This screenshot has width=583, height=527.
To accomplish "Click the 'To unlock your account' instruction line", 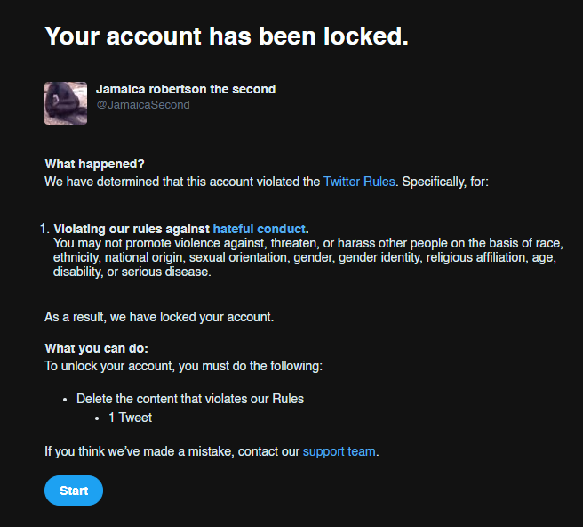I will pos(183,366).
